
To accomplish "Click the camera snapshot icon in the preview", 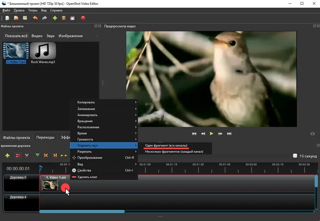I will click(312, 134).
